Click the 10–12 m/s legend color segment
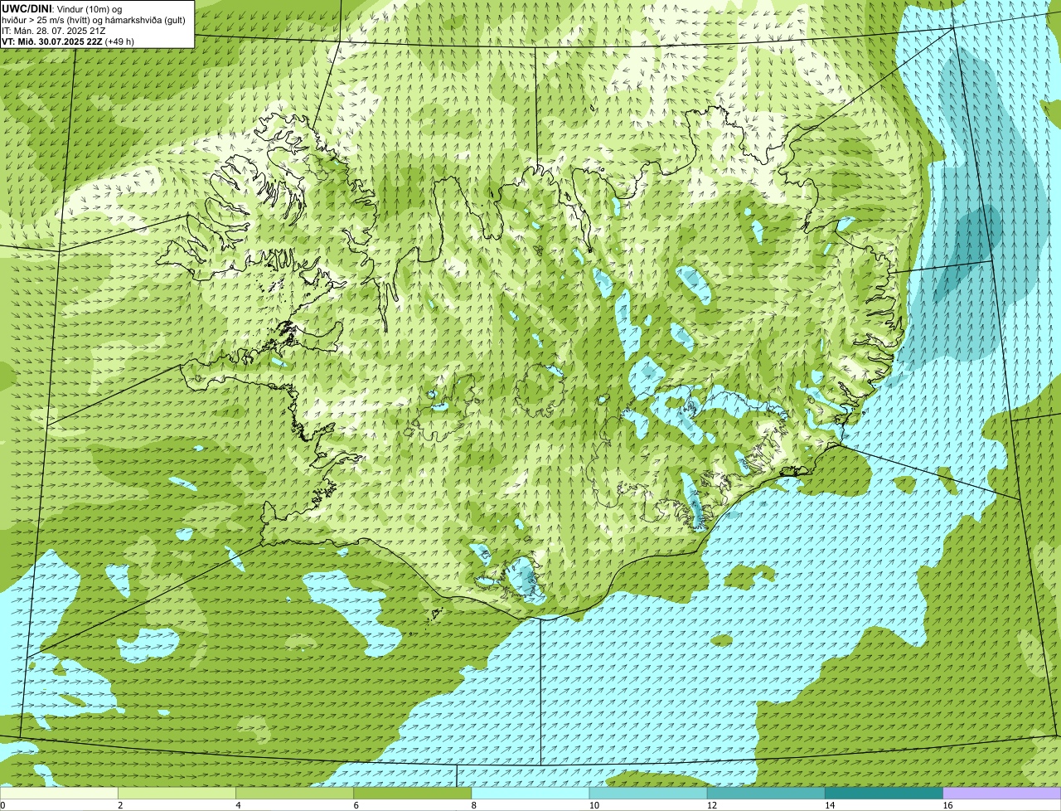This screenshot has width=1061, height=811. tap(648, 794)
